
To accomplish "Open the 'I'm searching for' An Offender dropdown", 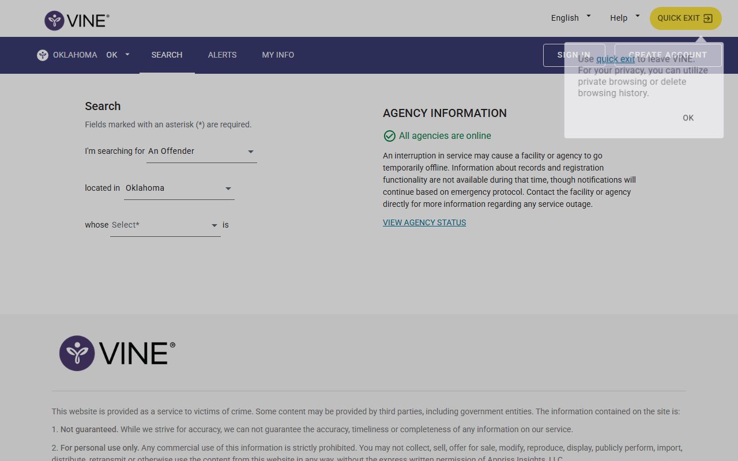I will pos(201,152).
